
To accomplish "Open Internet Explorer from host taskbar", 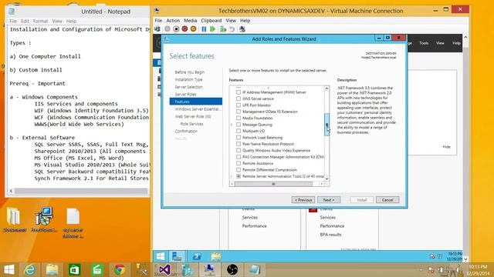I will pos(30,269).
